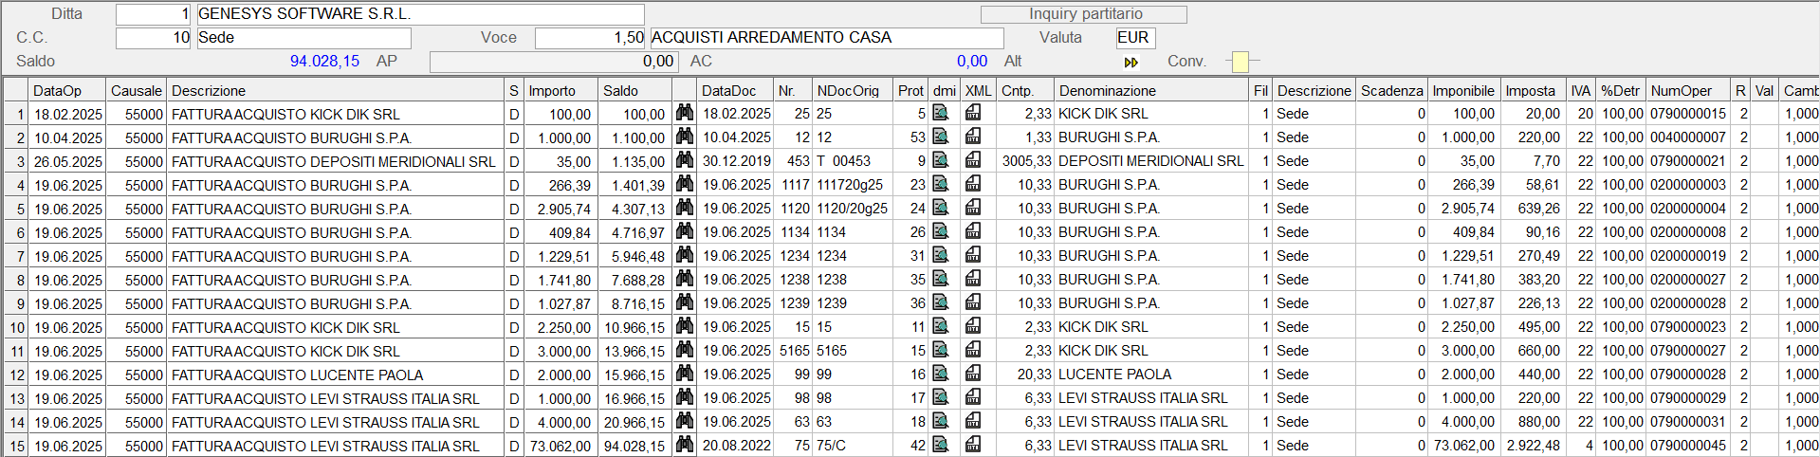Click binoculars icon in row 7

coord(684,255)
